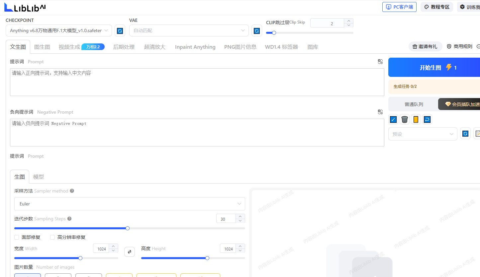Enable the 高分辨率修复 checkbox

coord(52,237)
